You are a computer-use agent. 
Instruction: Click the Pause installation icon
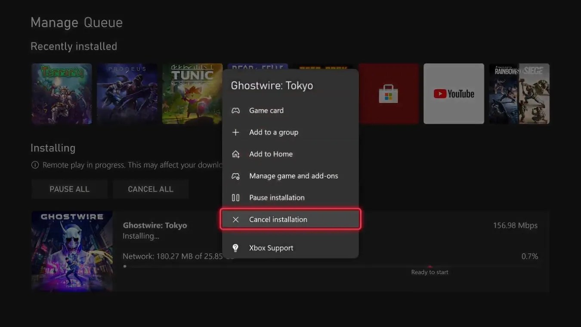tap(235, 197)
